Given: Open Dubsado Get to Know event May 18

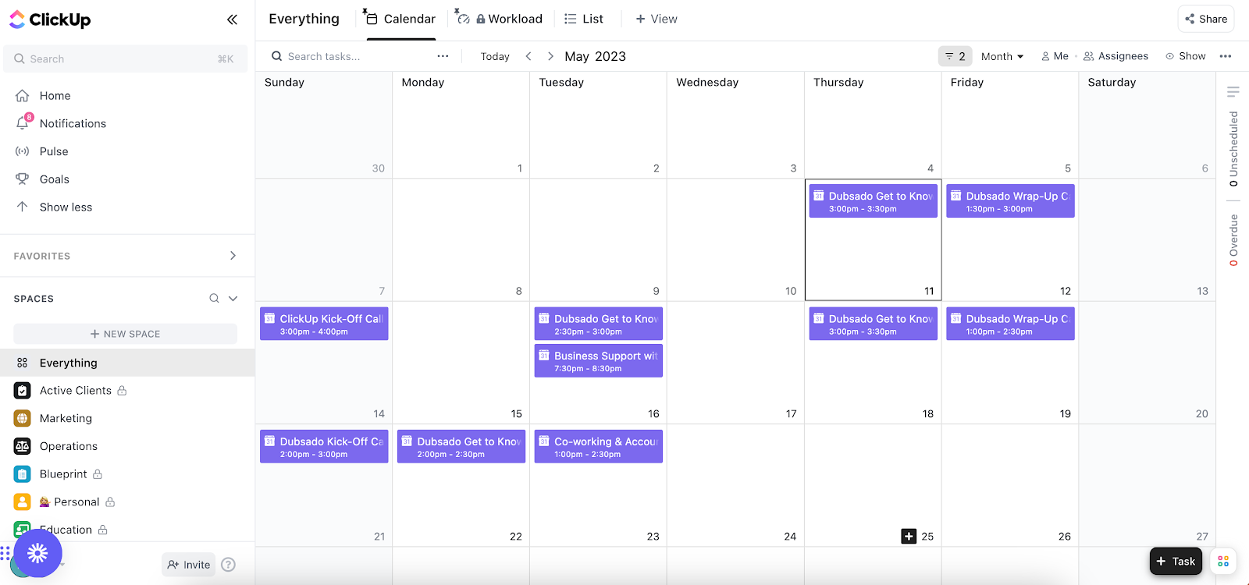Looking at the screenshot, I should tap(873, 324).
